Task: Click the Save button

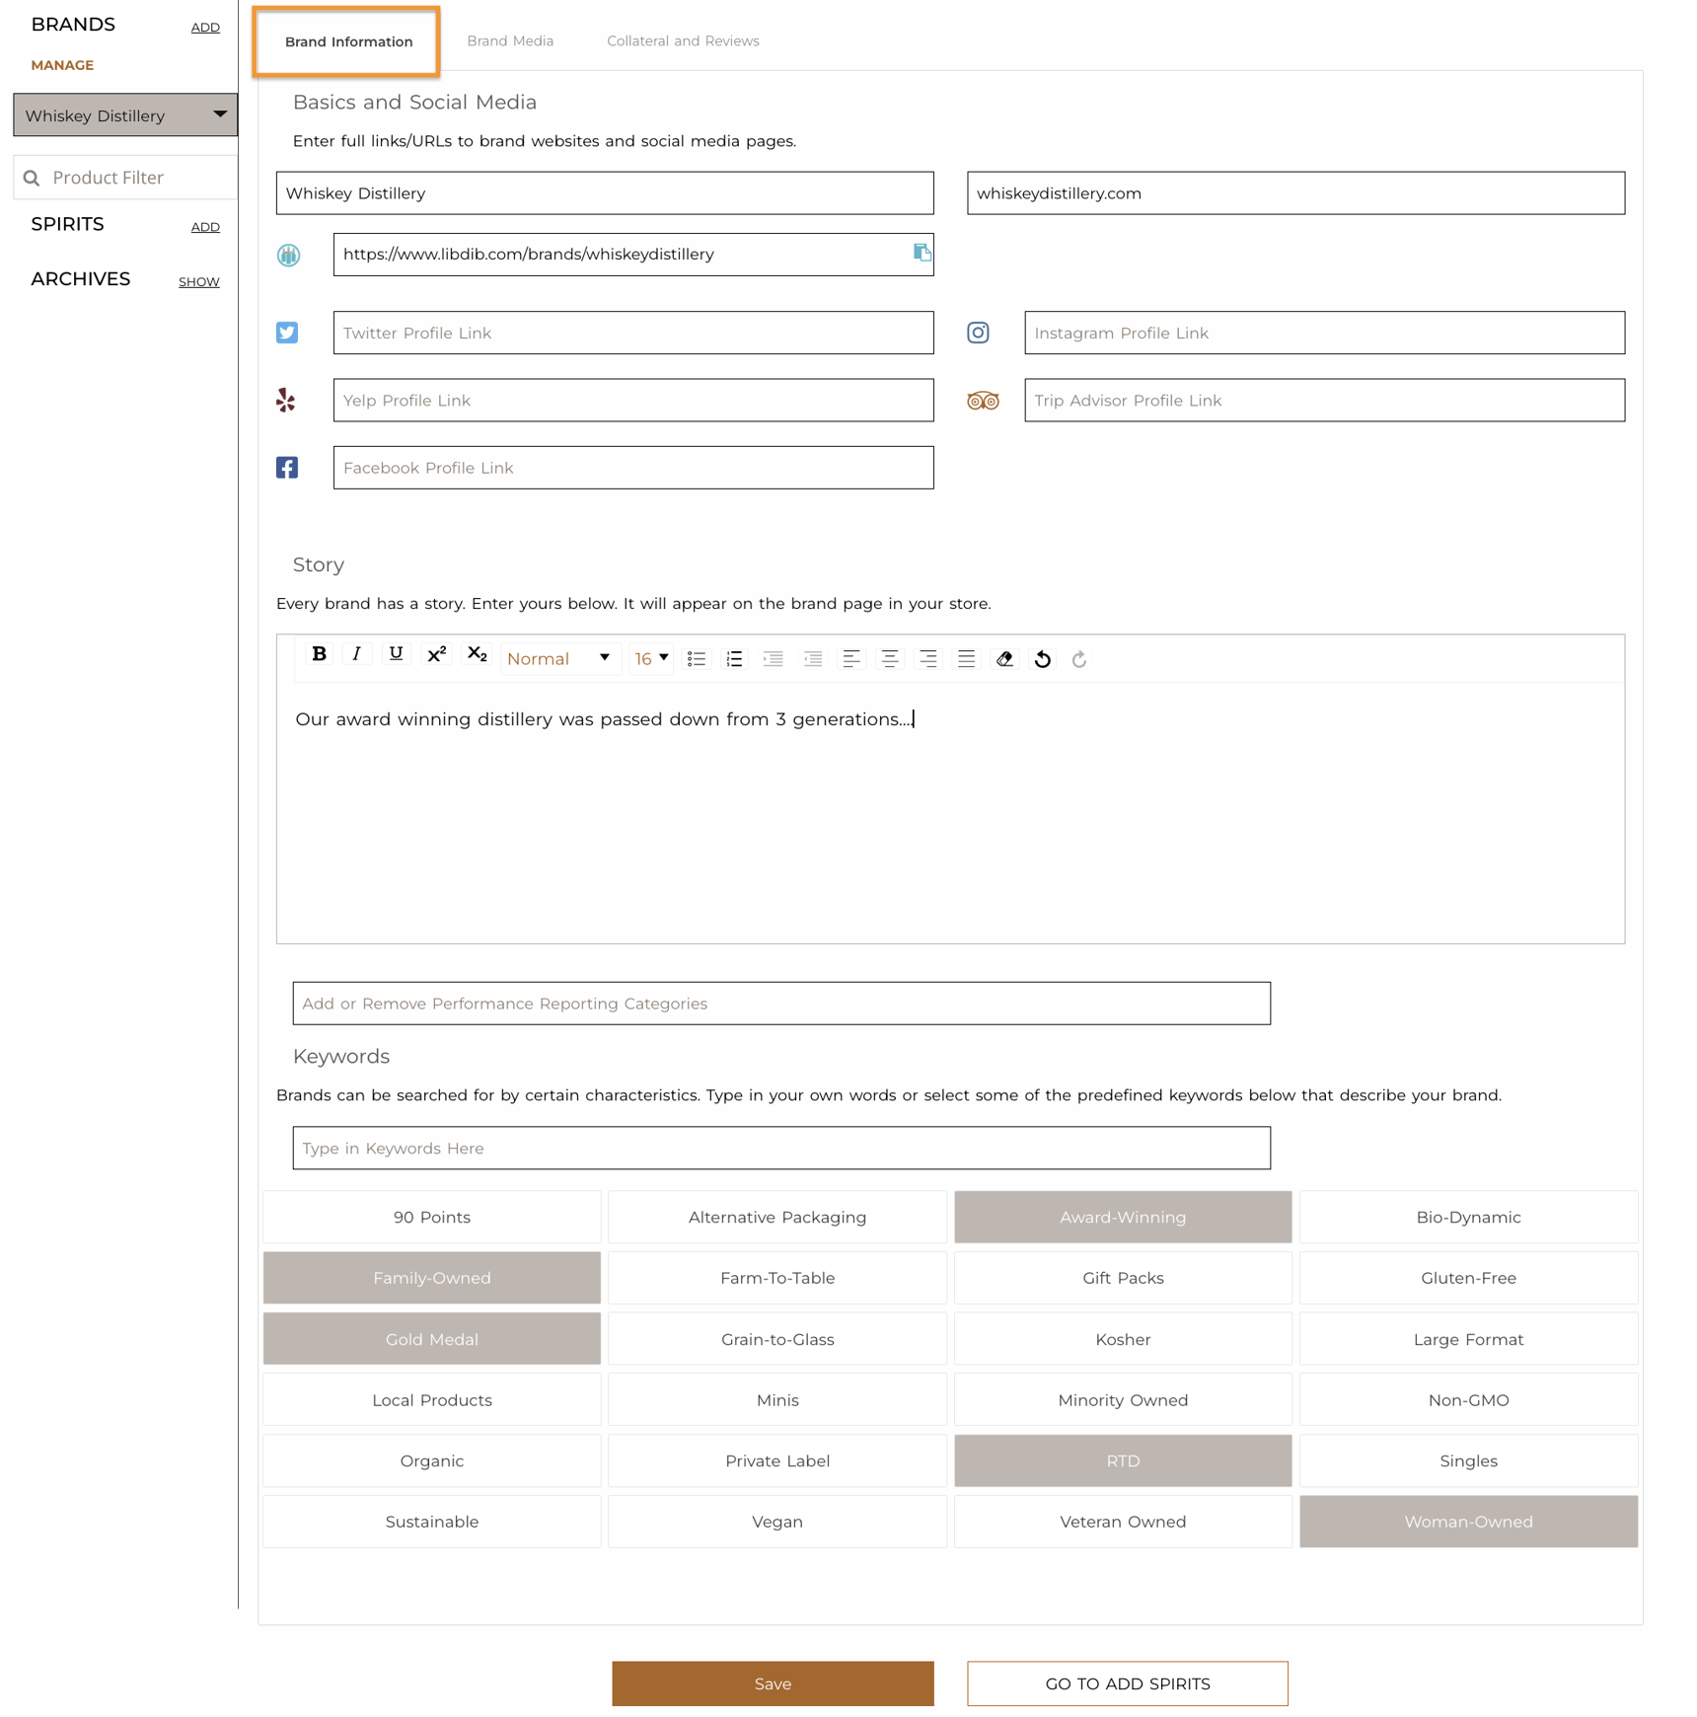Action: (773, 1683)
